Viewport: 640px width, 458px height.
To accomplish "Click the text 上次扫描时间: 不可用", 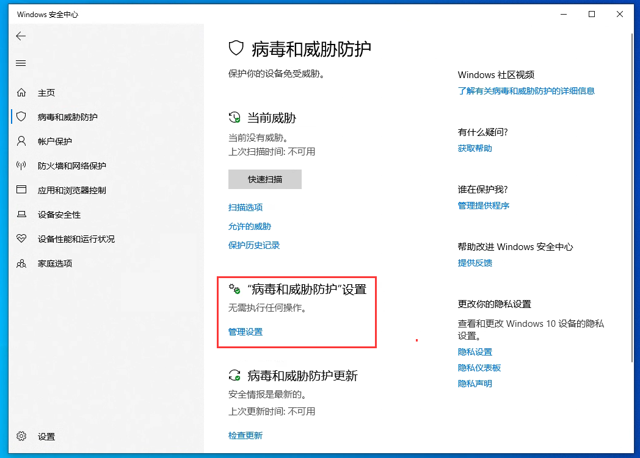I will pyautogui.click(x=271, y=152).
